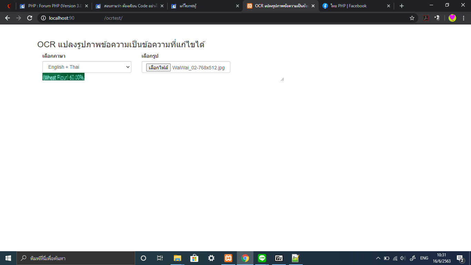Switch to the สอบถามว่า ต้องเขียน Code tab
Image resolution: width=471 pixels, height=265 pixels.
(x=130, y=6)
